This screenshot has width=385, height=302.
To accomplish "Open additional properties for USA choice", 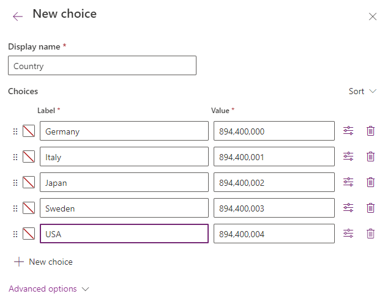I will (348, 234).
